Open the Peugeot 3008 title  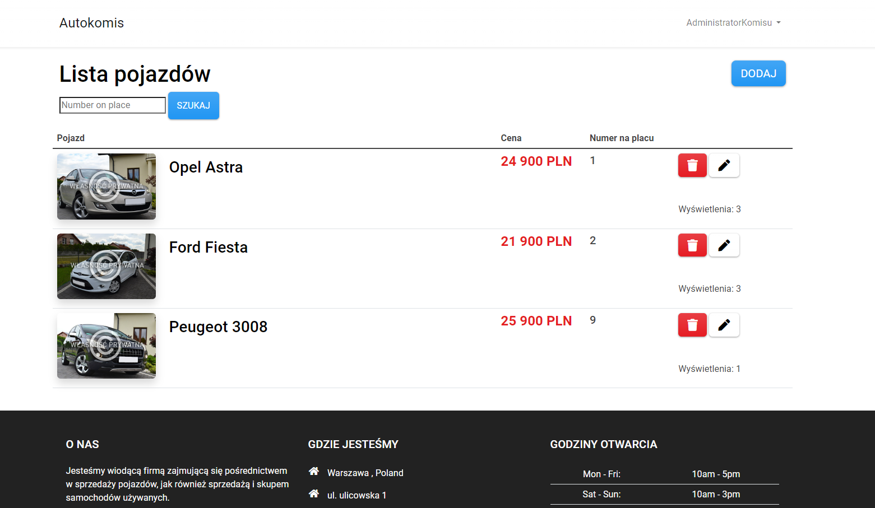click(x=218, y=327)
